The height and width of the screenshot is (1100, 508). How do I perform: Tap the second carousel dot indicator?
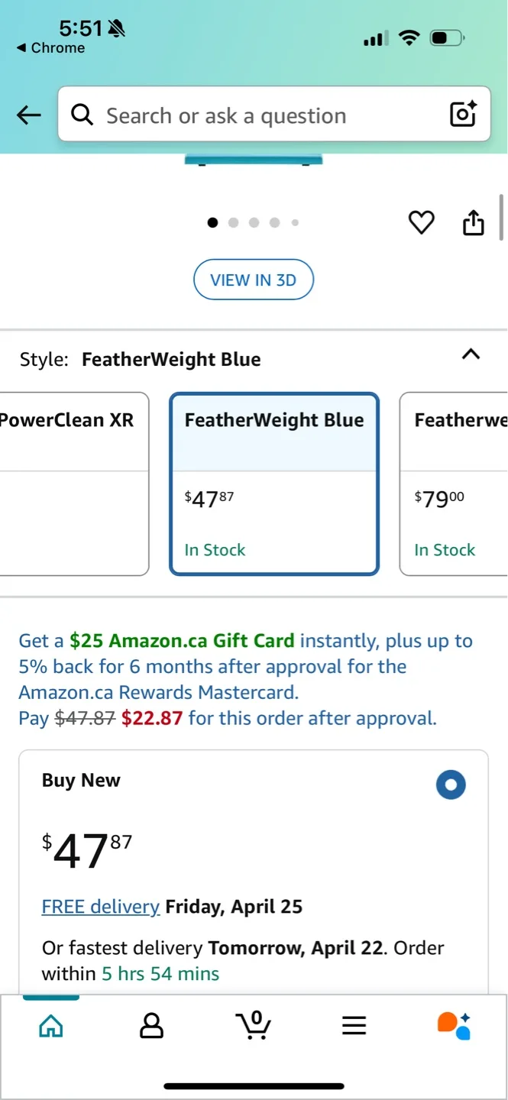233,222
